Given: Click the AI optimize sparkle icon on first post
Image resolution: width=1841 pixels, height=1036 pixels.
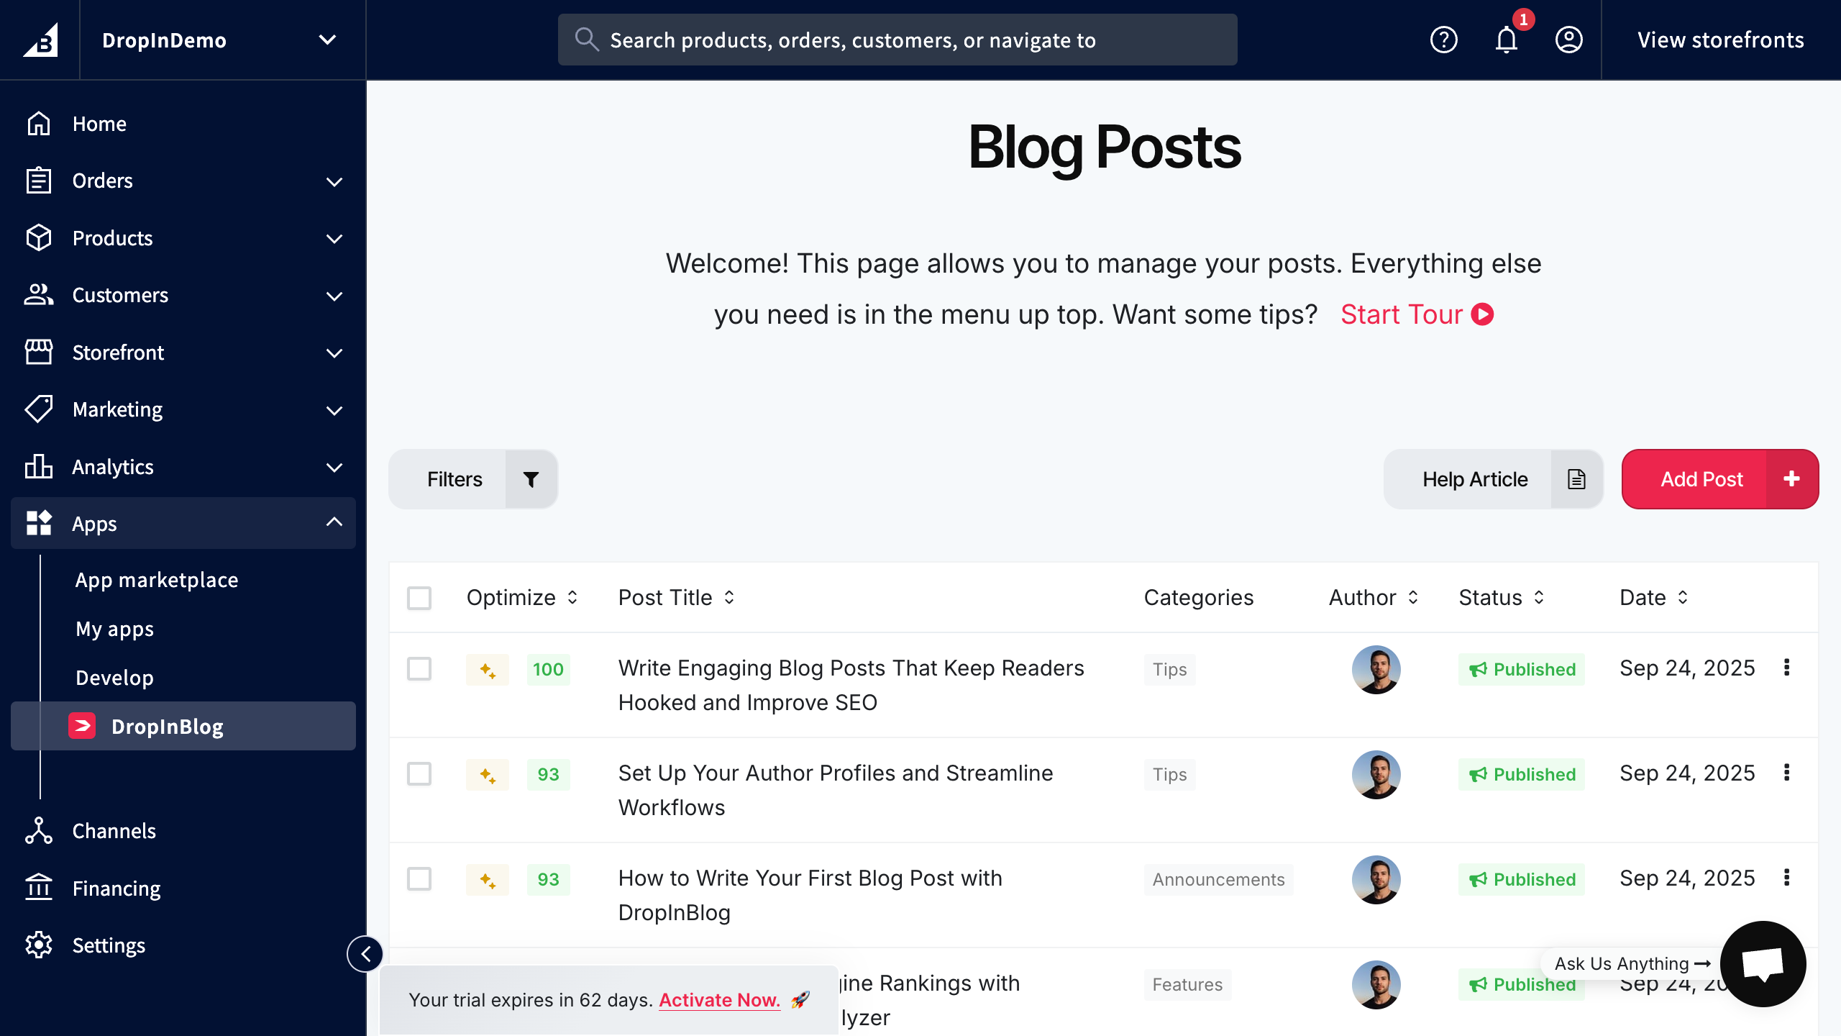Looking at the screenshot, I should [488, 670].
